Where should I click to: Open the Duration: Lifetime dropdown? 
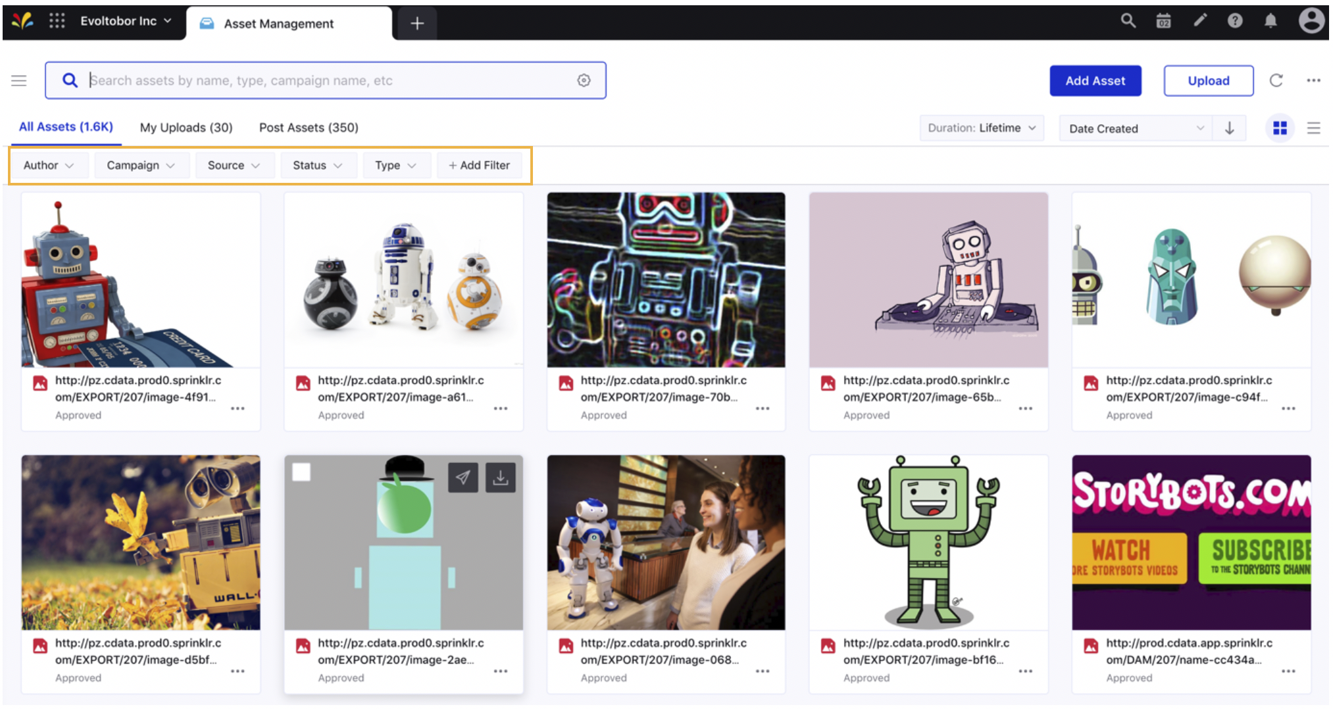point(982,128)
